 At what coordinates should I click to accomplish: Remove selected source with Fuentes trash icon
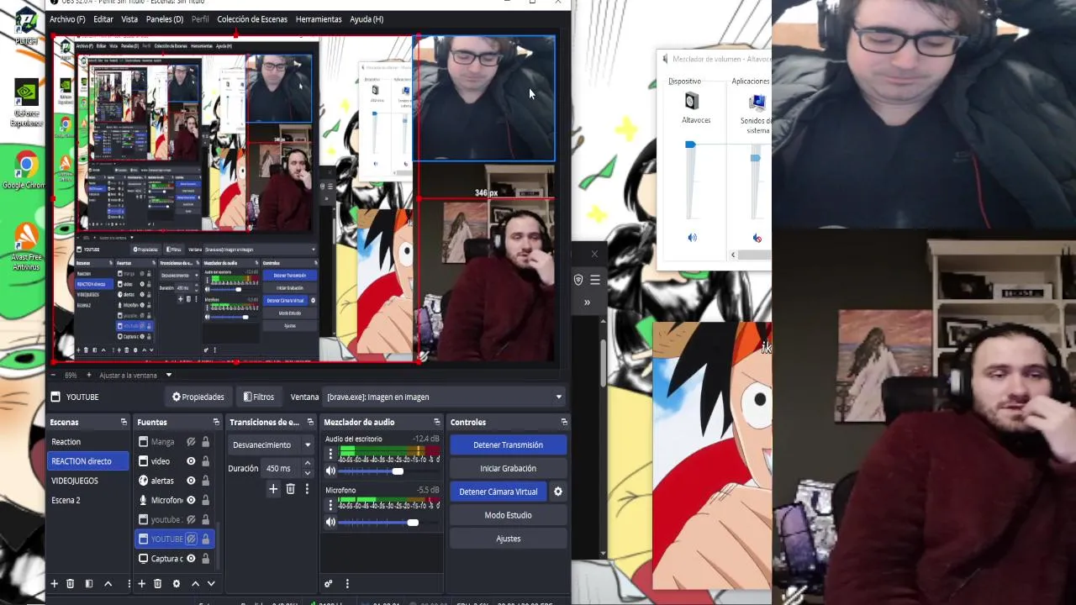point(157,583)
